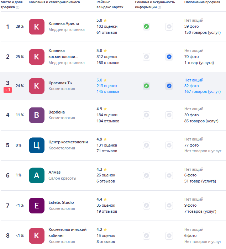Open the '167 товаров (услуг)' link

[x=203, y=92]
